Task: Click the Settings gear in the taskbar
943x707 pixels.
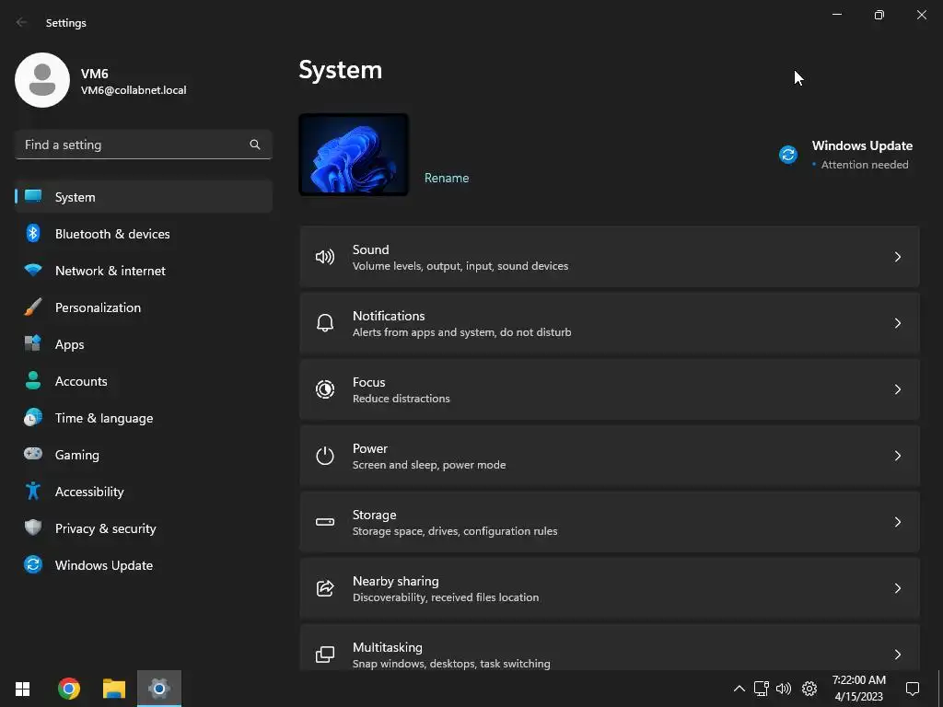Action: (159, 689)
